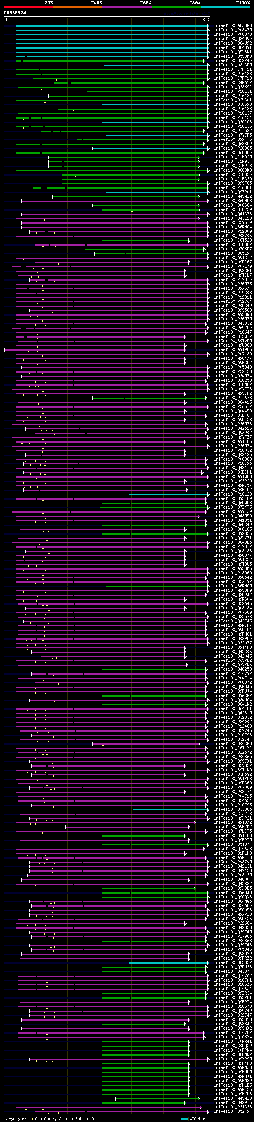
Task: Select the UniRef100_P17673 label
Action: (x=233, y=398)
